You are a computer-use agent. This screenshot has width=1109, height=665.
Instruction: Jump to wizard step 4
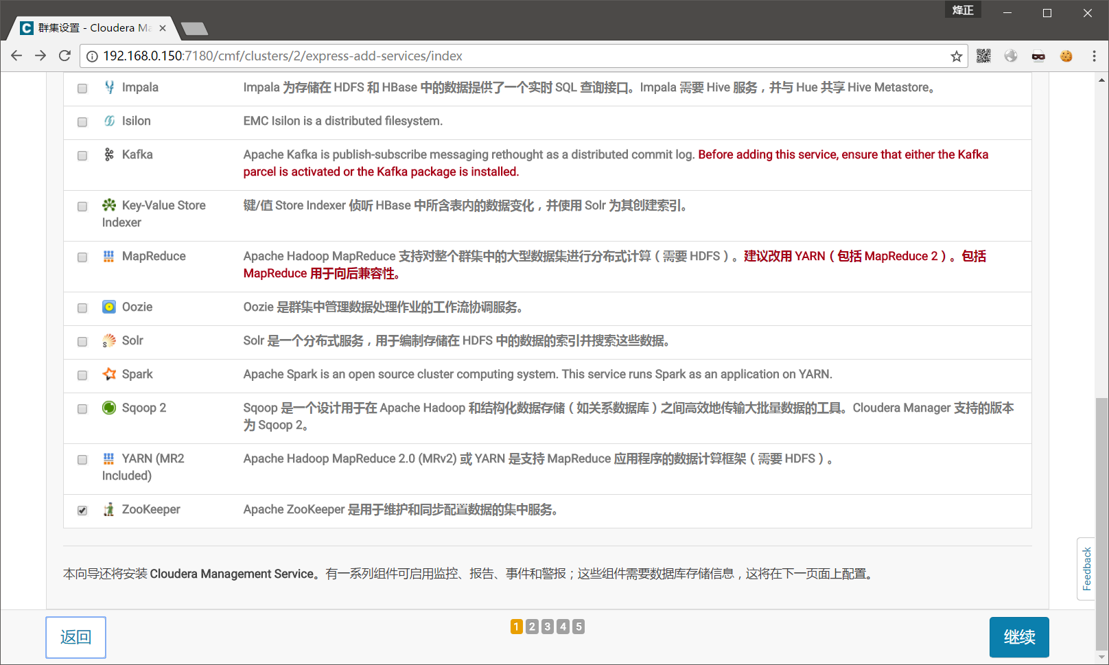[x=563, y=627]
